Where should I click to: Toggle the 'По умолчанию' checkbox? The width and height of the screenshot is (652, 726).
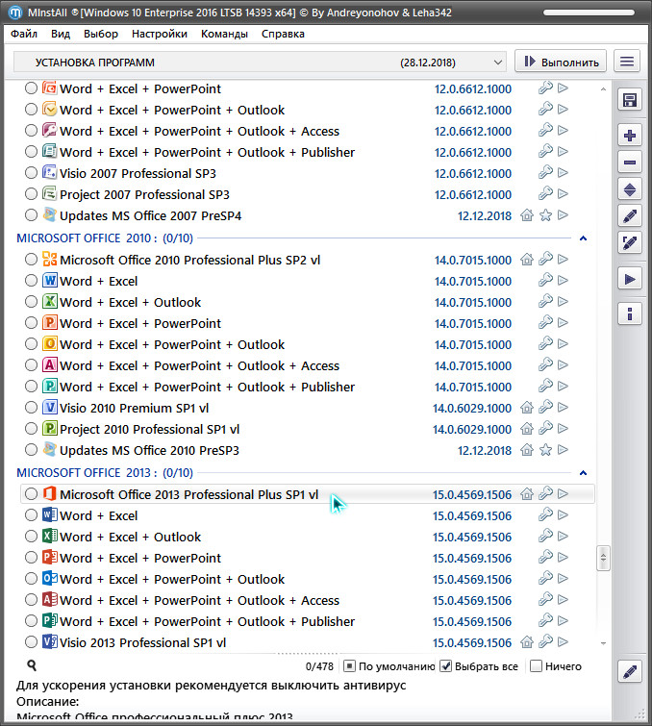[350, 666]
